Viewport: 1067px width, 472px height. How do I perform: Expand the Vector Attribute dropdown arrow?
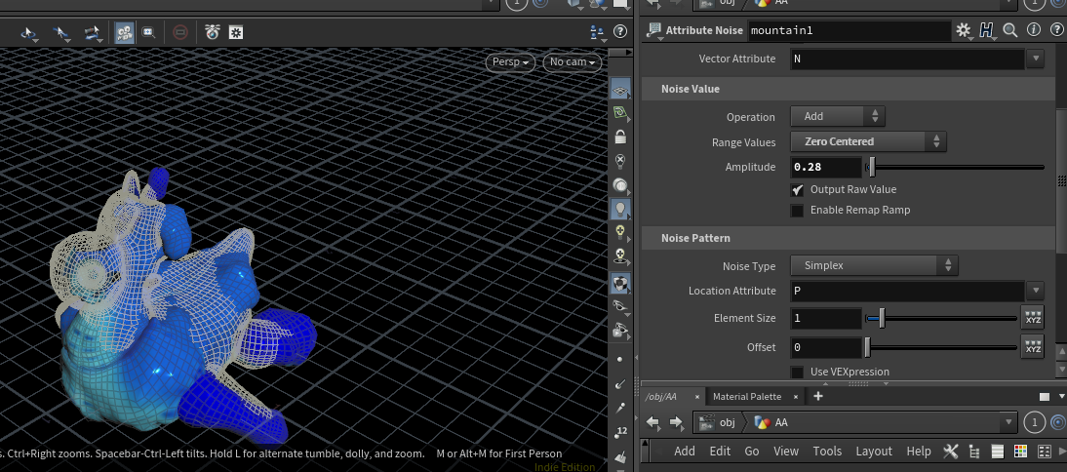point(1035,59)
